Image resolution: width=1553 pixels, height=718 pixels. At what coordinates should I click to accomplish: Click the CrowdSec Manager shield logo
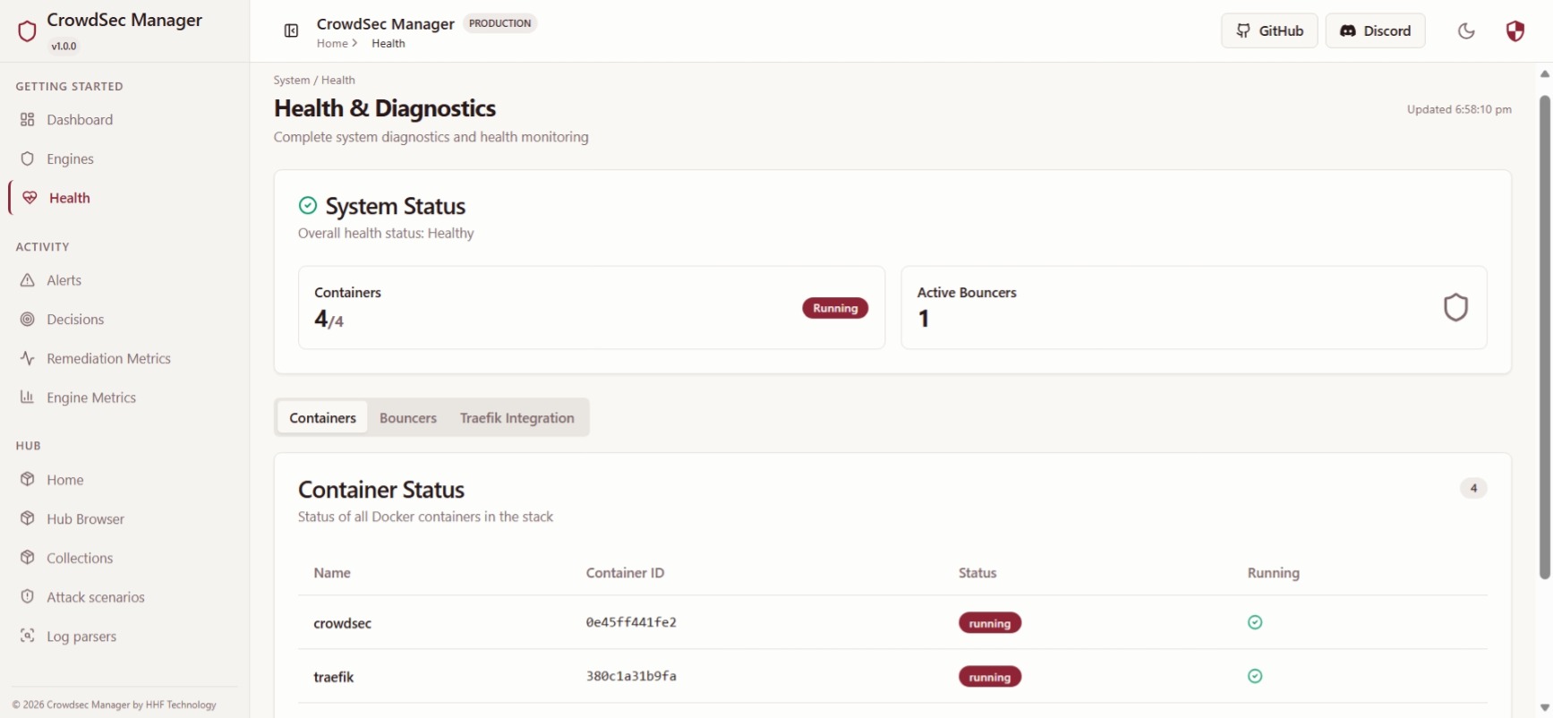pyautogui.click(x=27, y=31)
